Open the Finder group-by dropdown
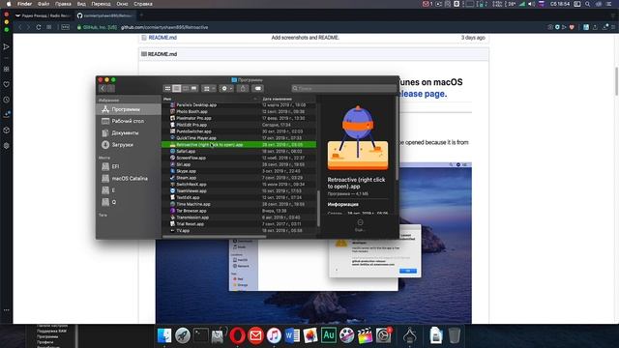Screen dimensions: 619x348 coord(209,88)
